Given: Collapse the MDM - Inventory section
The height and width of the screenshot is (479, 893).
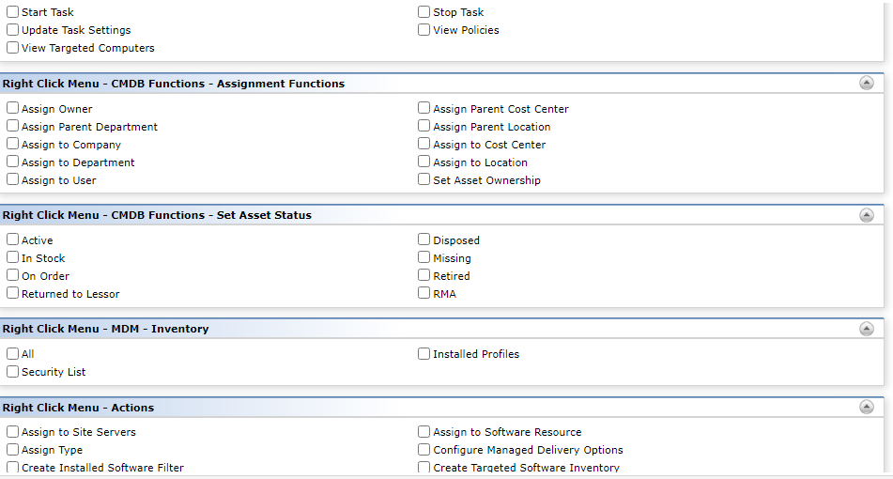Looking at the screenshot, I should click(x=866, y=329).
